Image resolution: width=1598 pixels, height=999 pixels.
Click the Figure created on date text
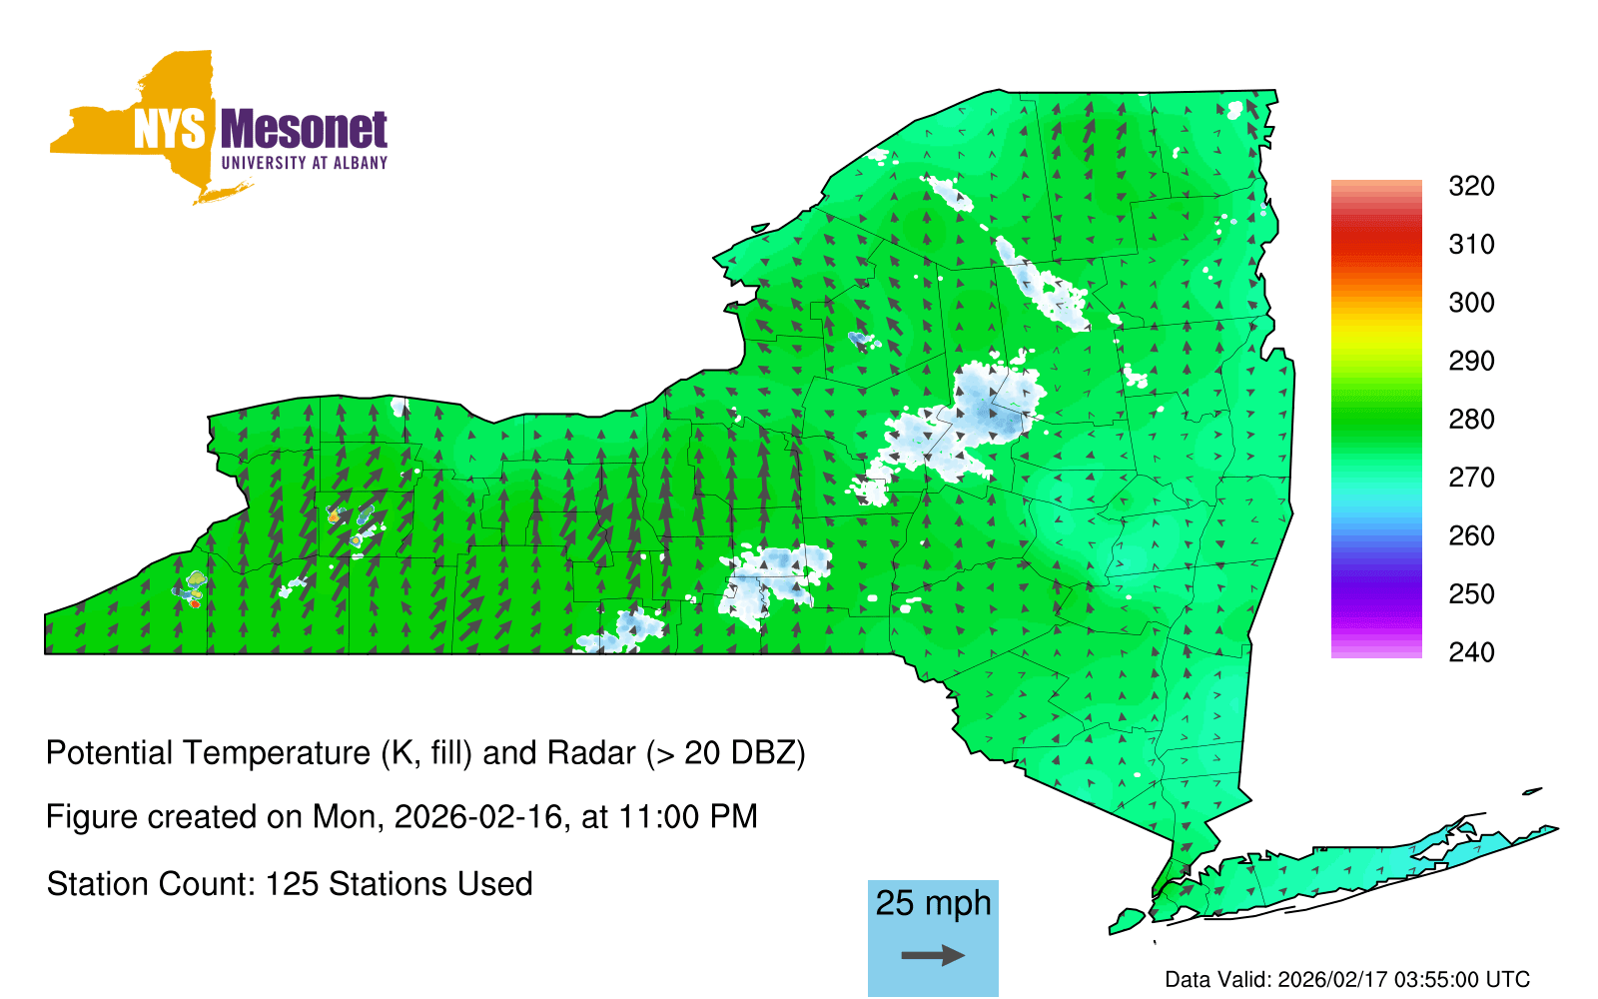[x=401, y=817]
